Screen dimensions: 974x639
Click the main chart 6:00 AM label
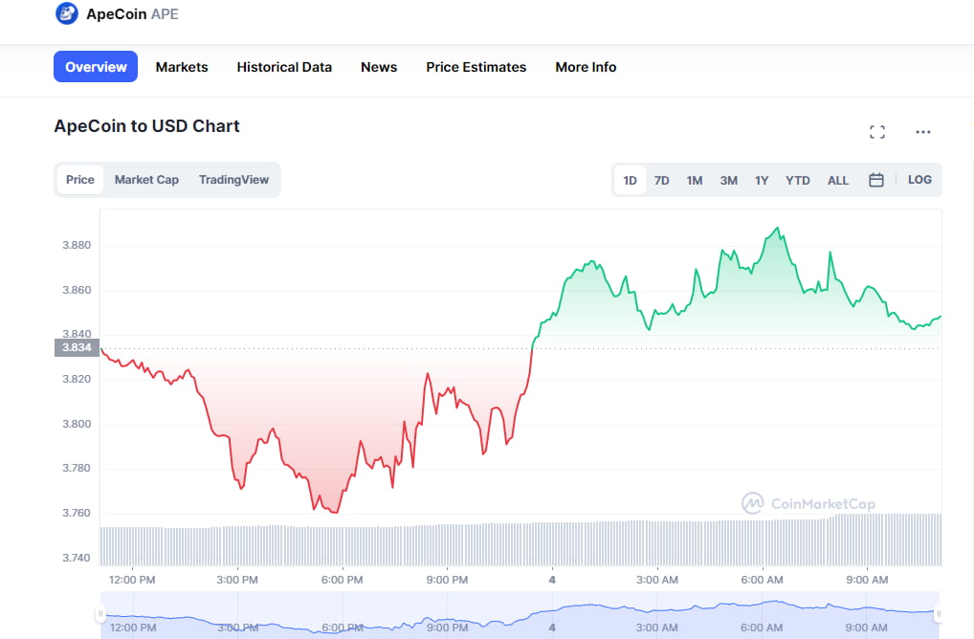(x=762, y=580)
